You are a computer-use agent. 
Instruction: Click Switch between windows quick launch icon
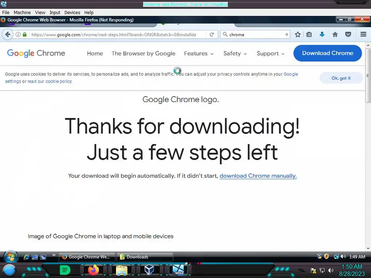tap(43, 257)
